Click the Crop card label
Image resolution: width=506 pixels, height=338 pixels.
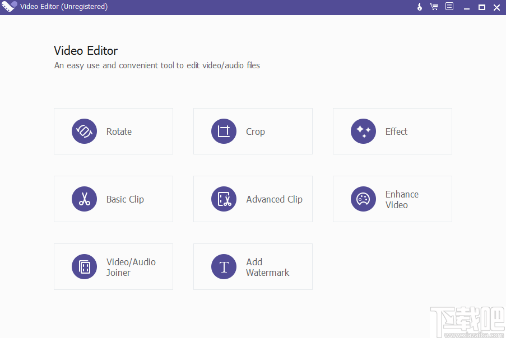255,131
